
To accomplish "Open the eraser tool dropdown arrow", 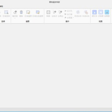I will [15, 18].
